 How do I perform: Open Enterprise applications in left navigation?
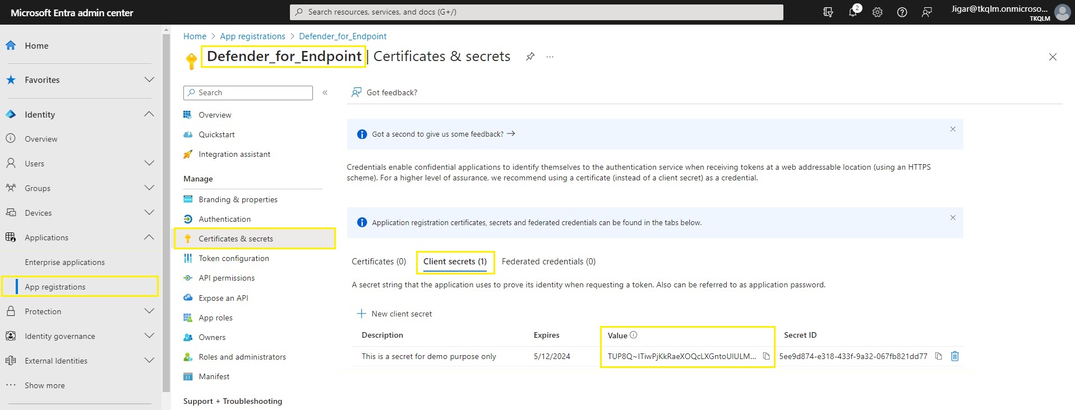(64, 262)
